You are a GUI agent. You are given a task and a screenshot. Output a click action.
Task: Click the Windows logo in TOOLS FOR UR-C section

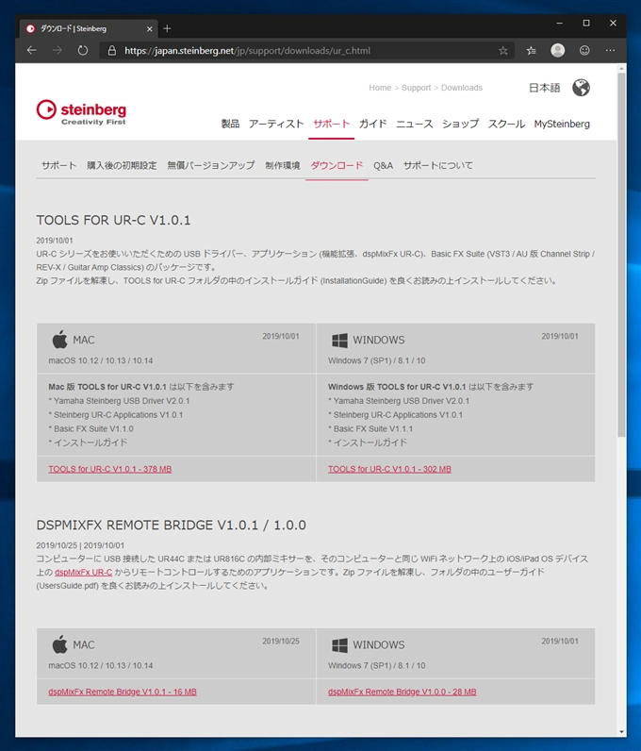[x=340, y=341]
